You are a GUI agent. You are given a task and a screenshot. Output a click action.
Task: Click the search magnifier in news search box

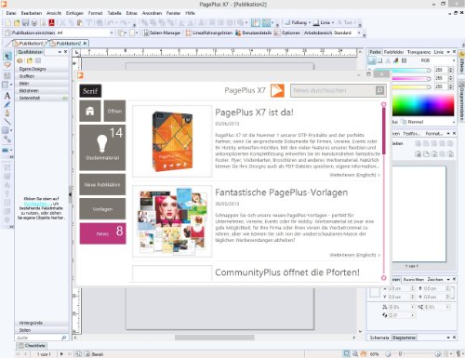click(x=380, y=90)
